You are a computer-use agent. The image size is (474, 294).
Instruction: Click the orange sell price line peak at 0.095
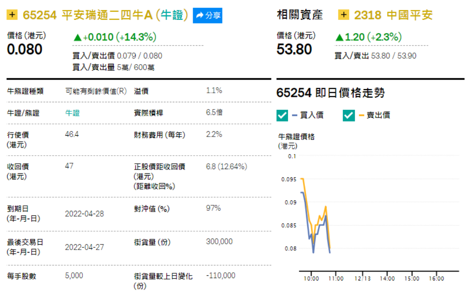coord(302,179)
